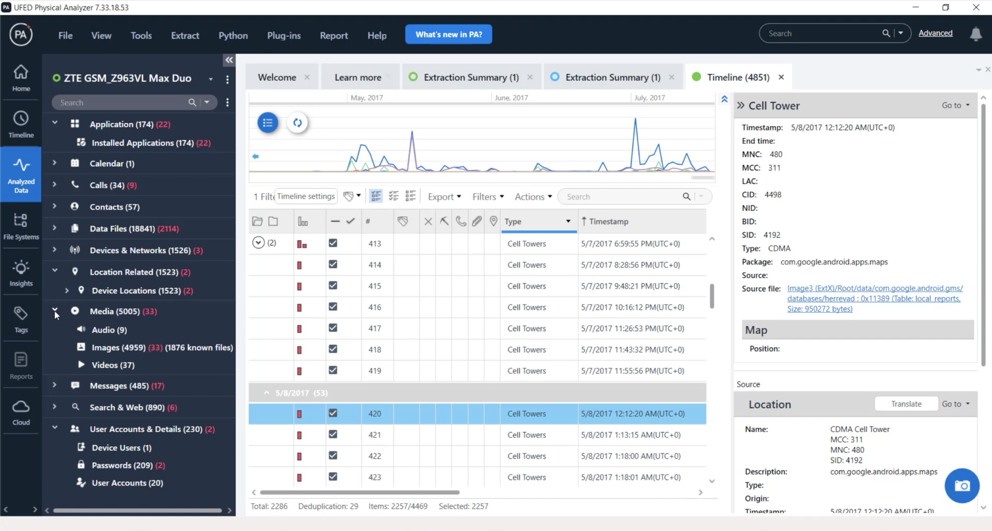Screen dimensions: 992x531
Task: Open the Timeline view in the sidebar
Action: click(20, 124)
